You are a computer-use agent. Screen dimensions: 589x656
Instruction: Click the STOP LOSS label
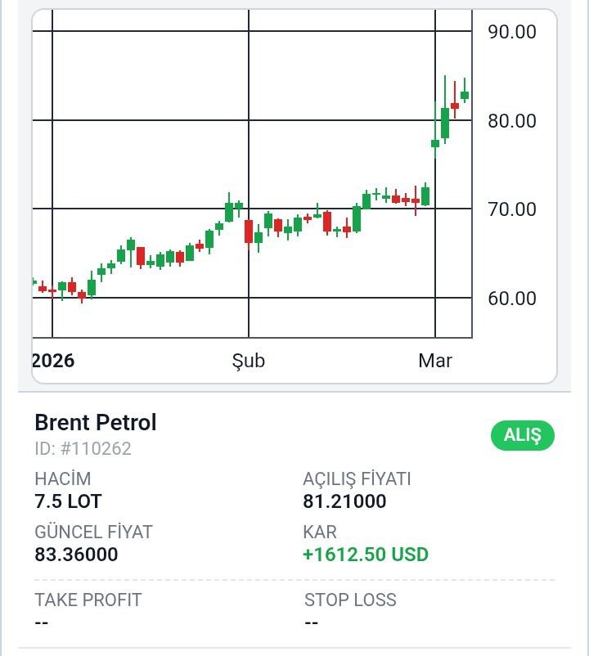[x=350, y=600]
